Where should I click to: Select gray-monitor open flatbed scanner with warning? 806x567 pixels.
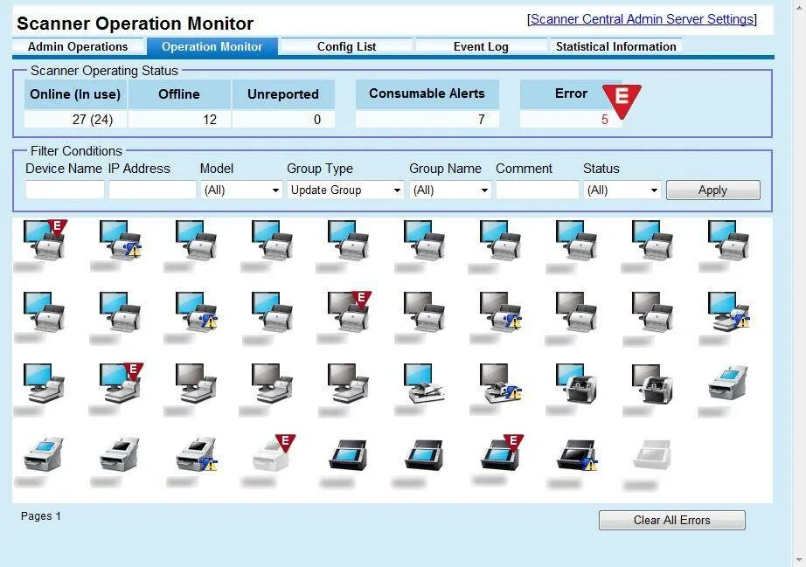pos(501,384)
